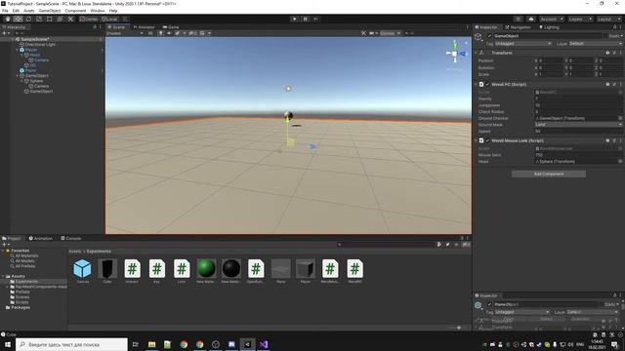Switch to the Game tab

pos(171,27)
